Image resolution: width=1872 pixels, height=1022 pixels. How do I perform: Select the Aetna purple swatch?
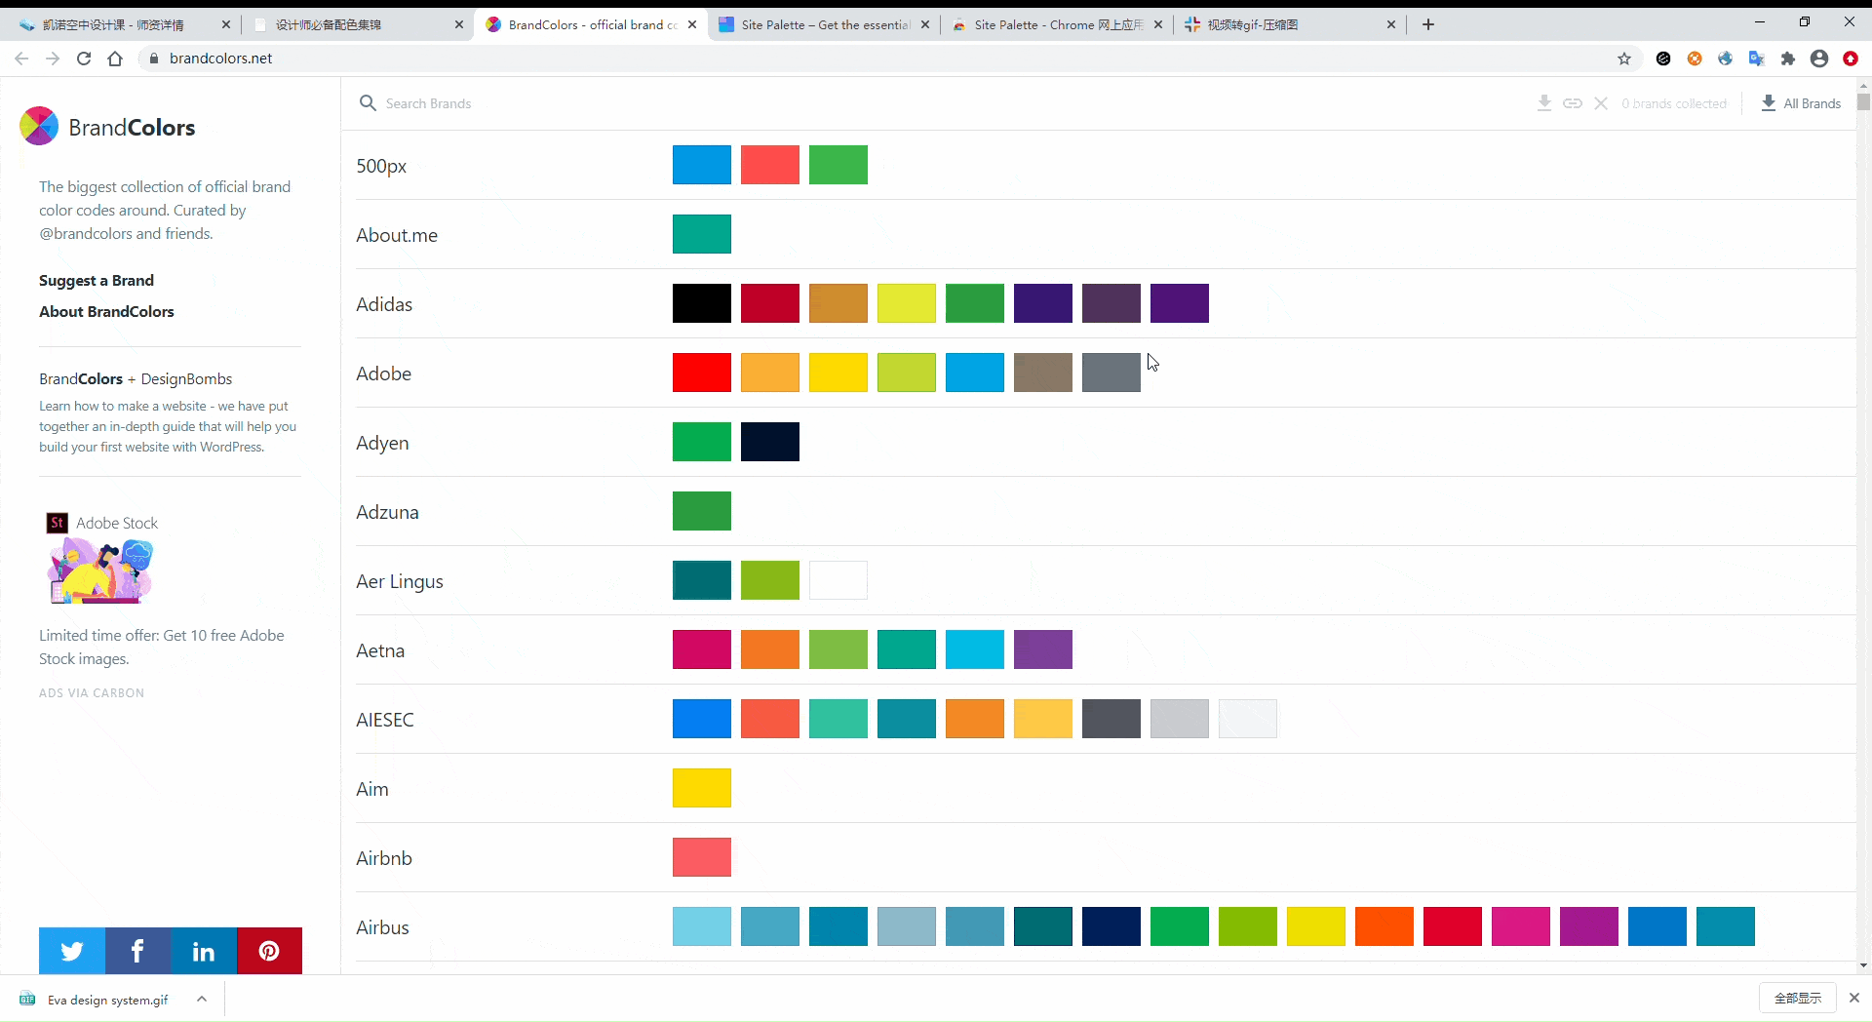[1043, 649]
